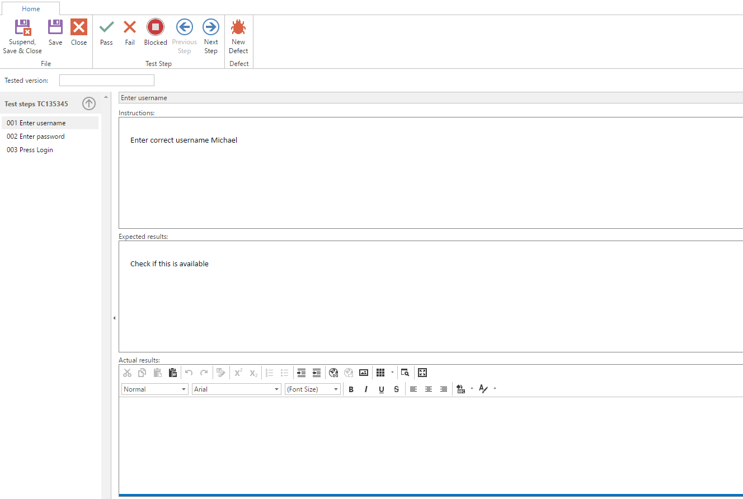Insert image into Actual results editor
This screenshot has height=499, width=743.
point(364,373)
